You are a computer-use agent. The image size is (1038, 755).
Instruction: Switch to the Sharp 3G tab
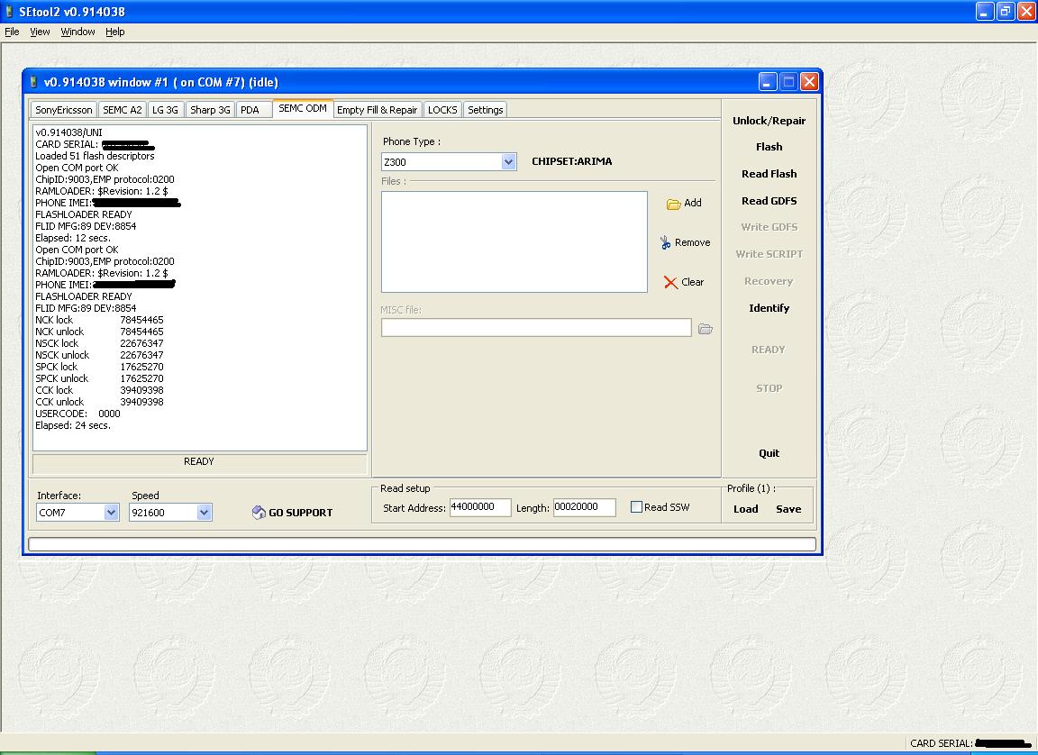tap(211, 110)
